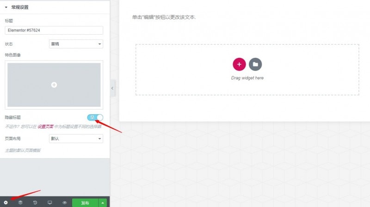Click the pink add section button

[x=239, y=64]
